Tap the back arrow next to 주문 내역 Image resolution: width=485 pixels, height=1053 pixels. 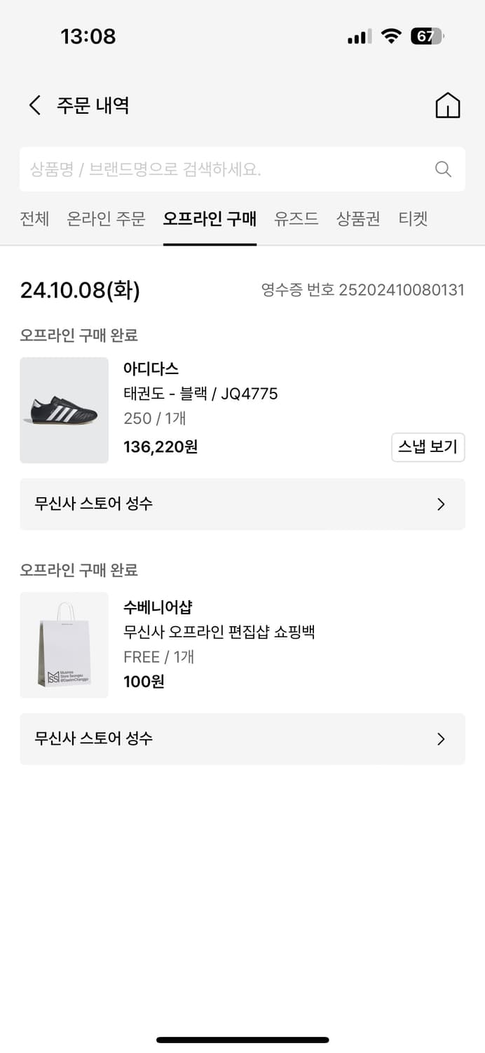tap(34, 104)
